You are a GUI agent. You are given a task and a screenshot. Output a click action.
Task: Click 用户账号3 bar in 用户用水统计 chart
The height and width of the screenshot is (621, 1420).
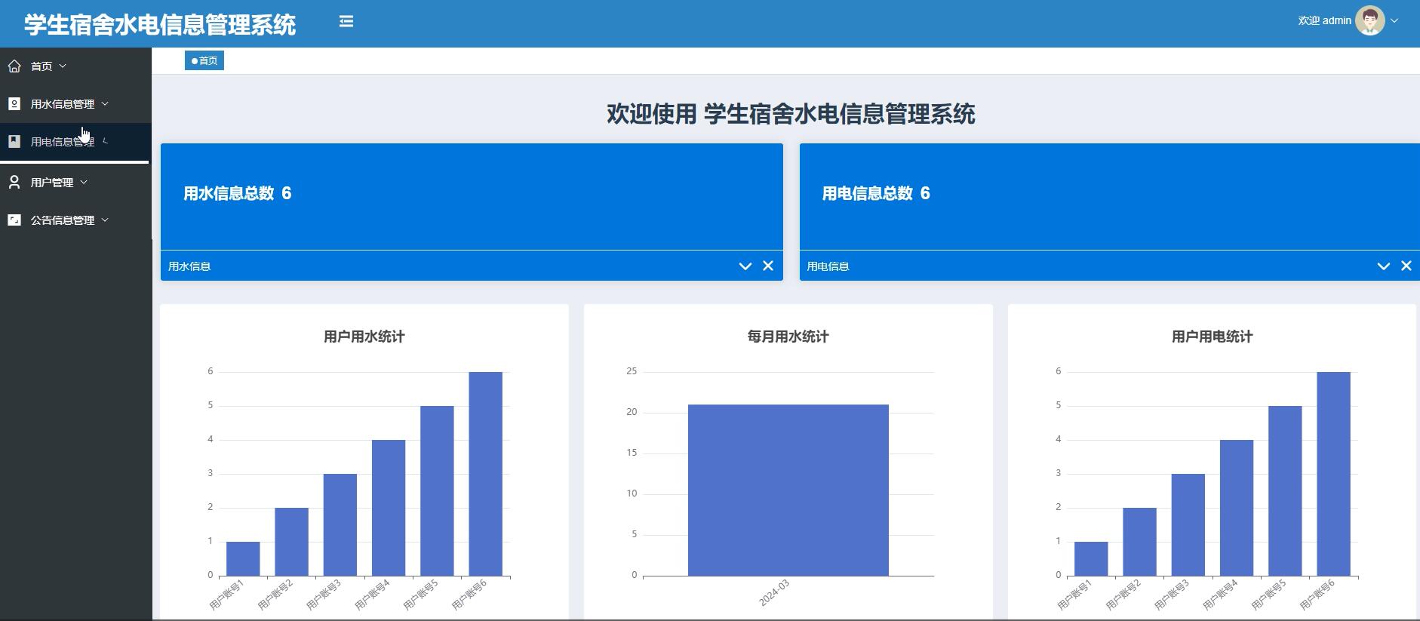(x=340, y=525)
